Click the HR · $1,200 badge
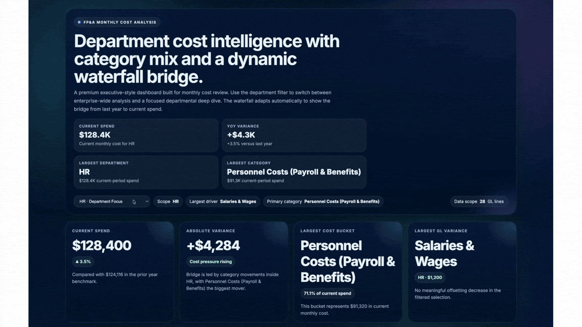The image size is (582, 327). point(429,277)
